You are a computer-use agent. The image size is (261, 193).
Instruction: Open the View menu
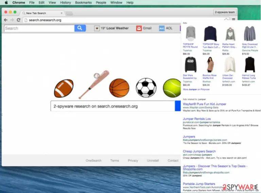[x=52, y=2]
